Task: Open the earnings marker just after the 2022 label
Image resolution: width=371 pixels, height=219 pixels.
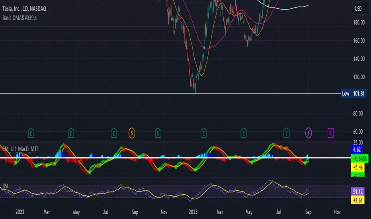Action: (x=31, y=133)
